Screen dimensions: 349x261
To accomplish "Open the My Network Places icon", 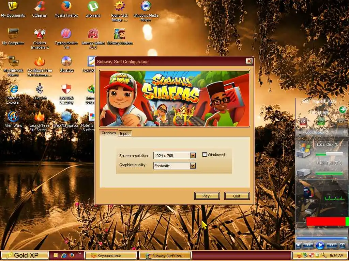I will (x=13, y=66).
